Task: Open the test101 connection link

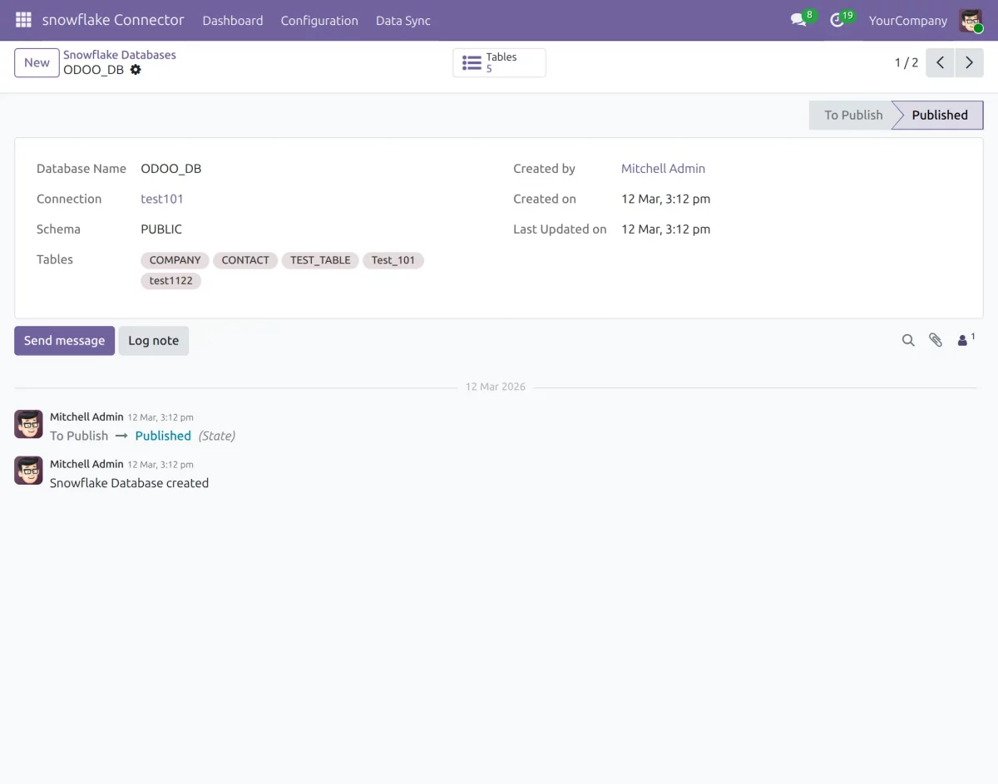Action: tap(162, 199)
